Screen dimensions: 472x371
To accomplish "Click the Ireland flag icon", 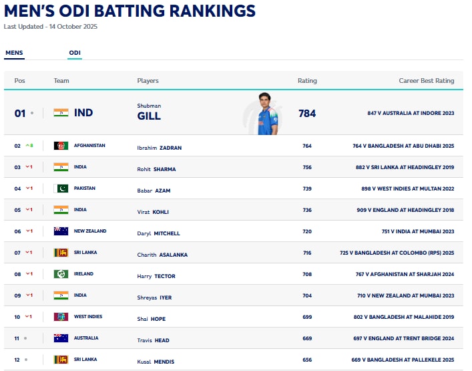I will pos(61,274).
